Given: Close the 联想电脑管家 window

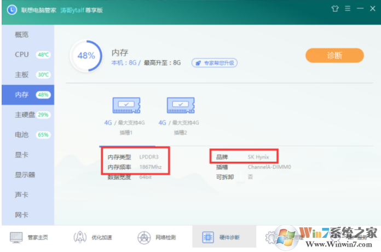Looking at the screenshot, I should coord(372,9).
